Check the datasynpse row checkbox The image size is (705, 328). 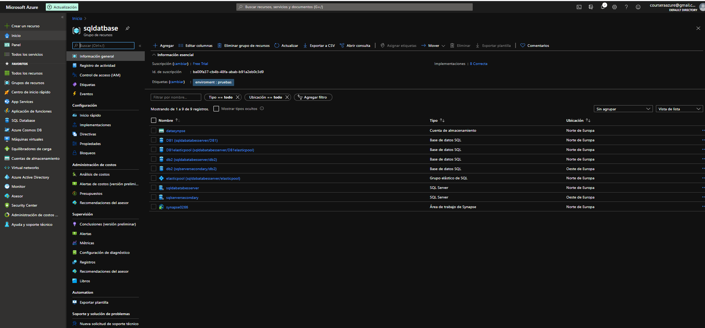(154, 130)
